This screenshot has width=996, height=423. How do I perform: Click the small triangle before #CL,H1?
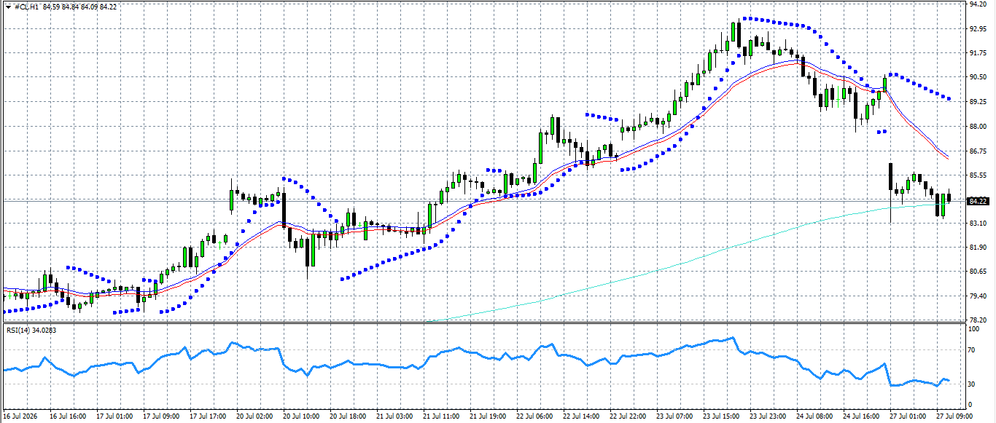point(7,6)
